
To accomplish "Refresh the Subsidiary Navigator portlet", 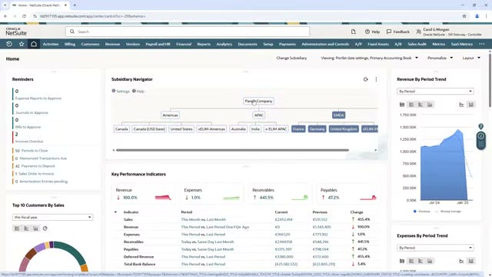I will pyautogui.click(x=366, y=79).
